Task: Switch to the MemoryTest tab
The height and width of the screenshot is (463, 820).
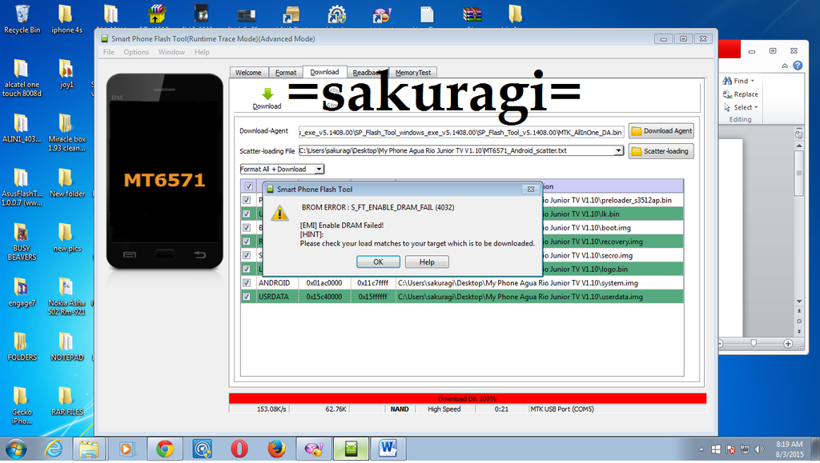Action: 412,73
